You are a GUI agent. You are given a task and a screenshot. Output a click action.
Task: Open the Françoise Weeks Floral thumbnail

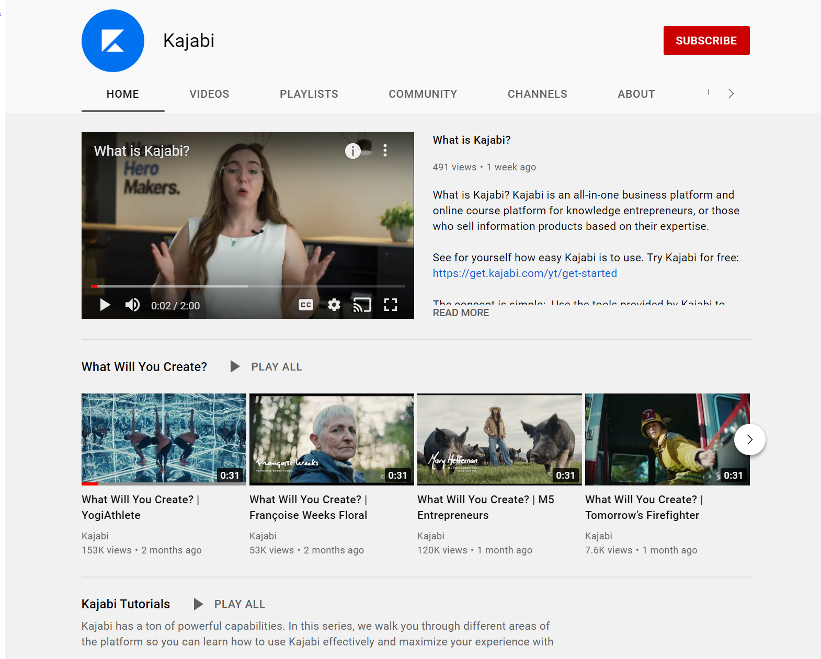(x=332, y=440)
